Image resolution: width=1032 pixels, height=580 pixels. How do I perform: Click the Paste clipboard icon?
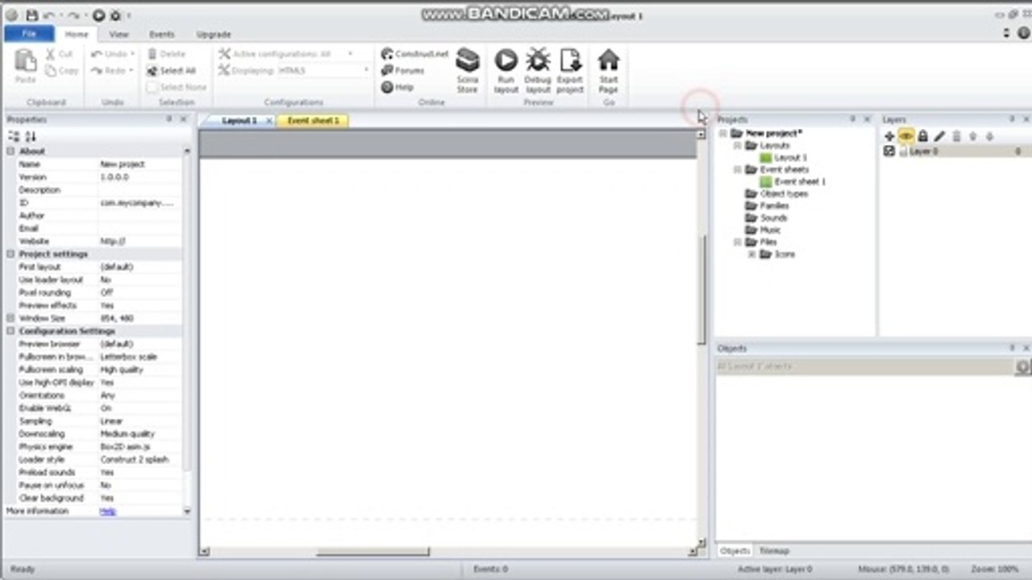point(26,61)
